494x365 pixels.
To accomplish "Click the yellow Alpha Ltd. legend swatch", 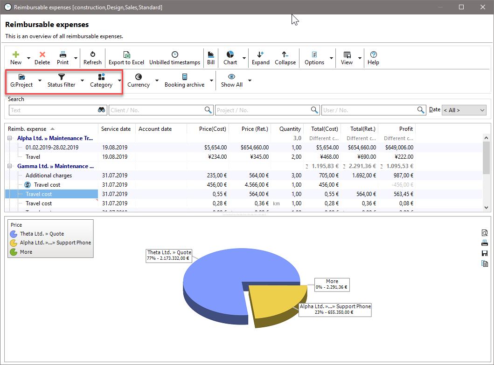I will click(14, 243).
